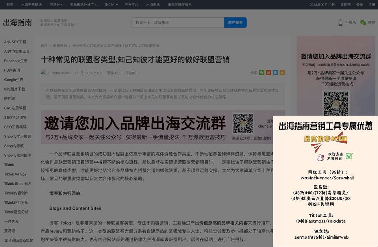Open SEO工具集锦 sidebar category

point(15,127)
